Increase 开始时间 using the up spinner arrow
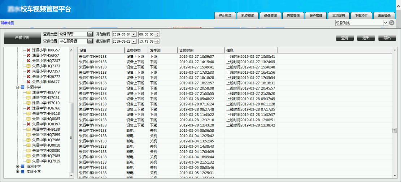Screen dimensions: 401x182 157,33
